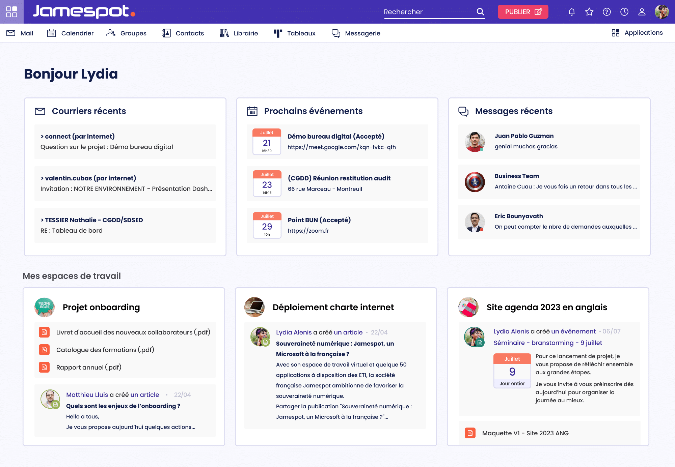The width and height of the screenshot is (675, 467).
Task: Click Business Team shield avatar
Action: [475, 182]
